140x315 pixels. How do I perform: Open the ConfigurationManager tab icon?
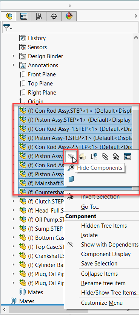pos(39,16)
